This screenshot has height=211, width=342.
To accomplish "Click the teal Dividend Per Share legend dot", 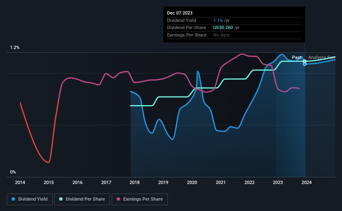I will [61, 199].
